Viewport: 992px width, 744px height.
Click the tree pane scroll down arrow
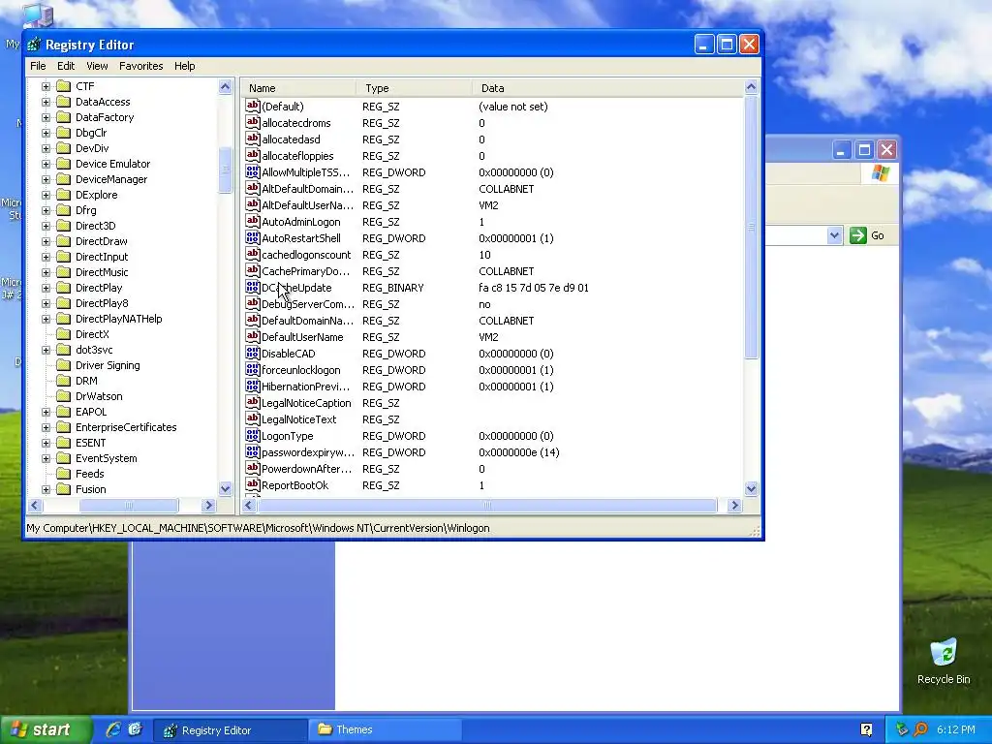click(225, 488)
